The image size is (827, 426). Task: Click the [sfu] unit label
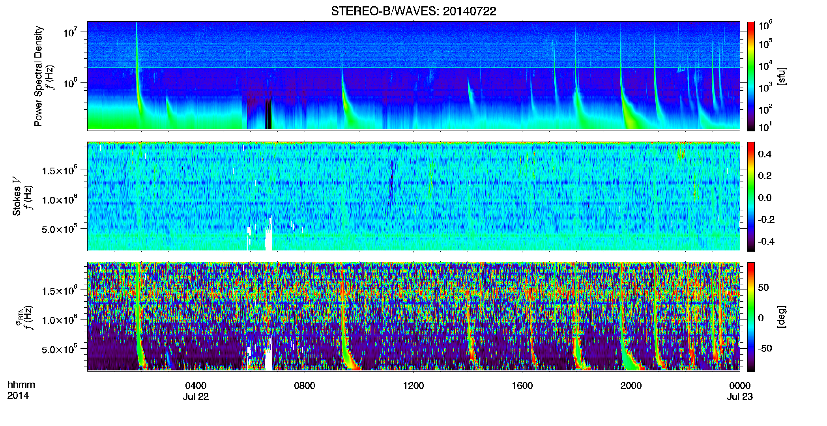[782, 76]
